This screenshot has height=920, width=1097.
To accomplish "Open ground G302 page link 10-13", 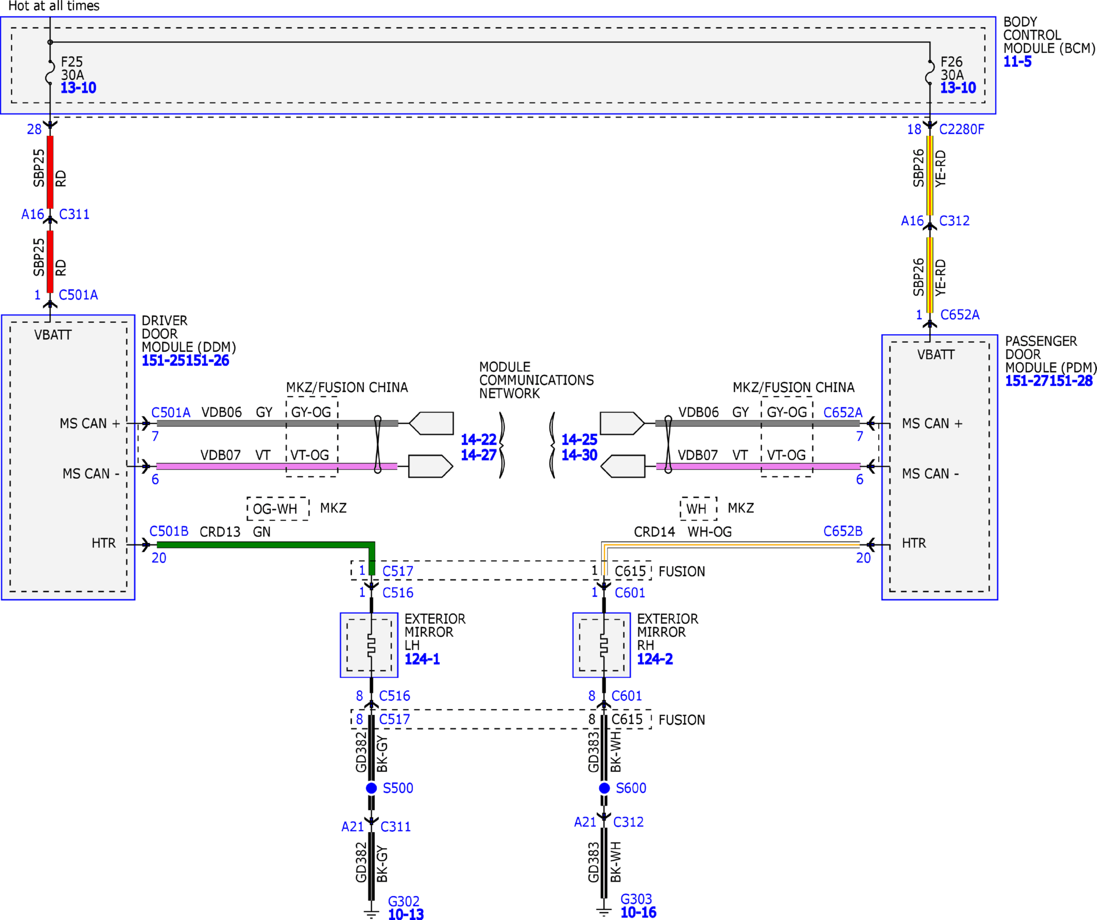I will 406,914.
